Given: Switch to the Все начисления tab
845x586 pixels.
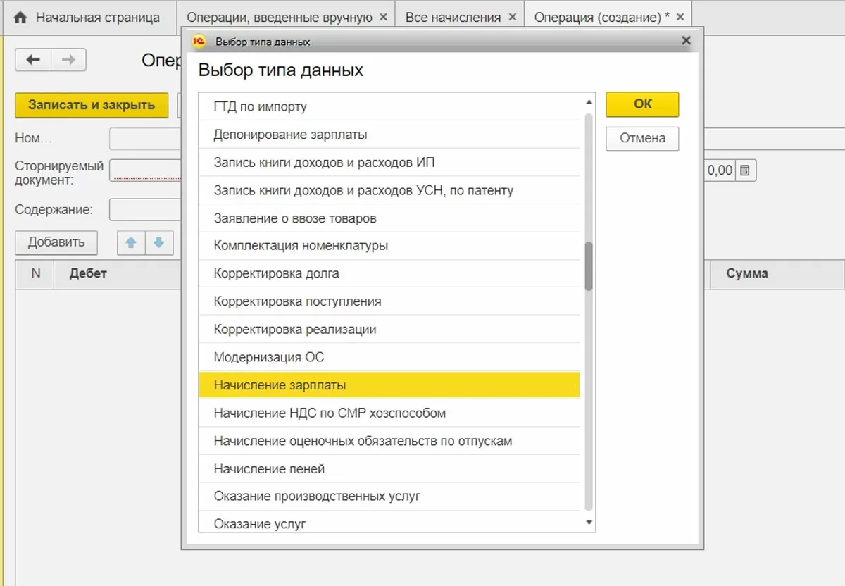Looking at the screenshot, I should pyautogui.click(x=453, y=18).
